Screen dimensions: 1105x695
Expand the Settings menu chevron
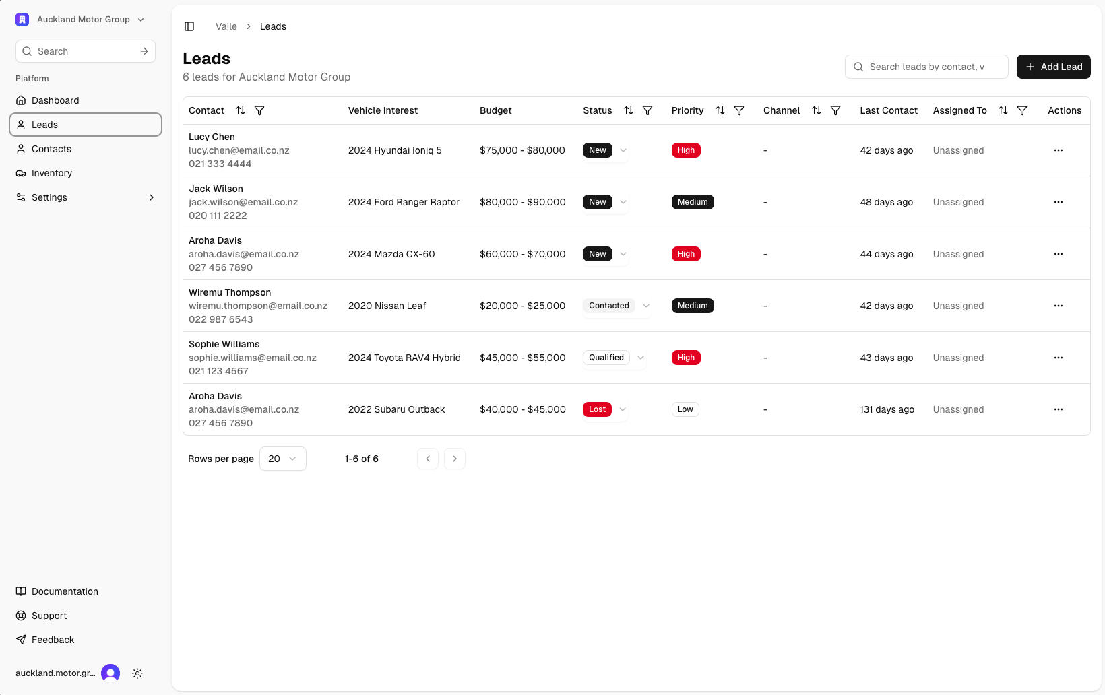point(151,197)
